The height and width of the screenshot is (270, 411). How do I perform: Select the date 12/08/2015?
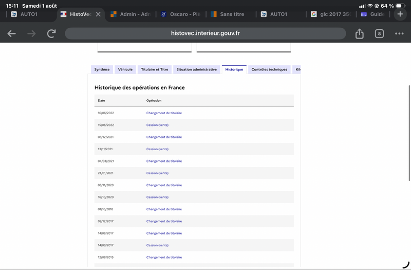106,258
